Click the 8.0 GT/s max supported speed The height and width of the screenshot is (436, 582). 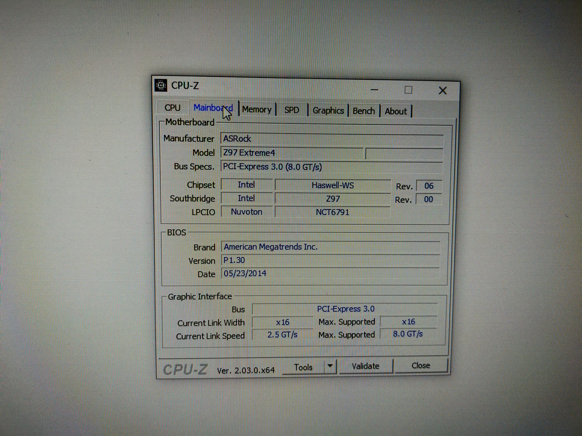[408, 334]
